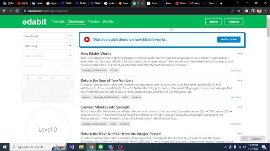Open the Tags optional dropdown
This screenshot has width=270, height=151.
pyautogui.click(x=48, y=56)
